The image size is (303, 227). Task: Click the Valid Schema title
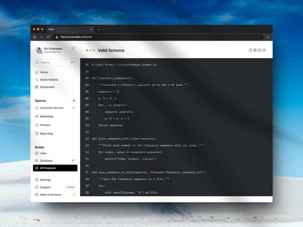click(111, 50)
